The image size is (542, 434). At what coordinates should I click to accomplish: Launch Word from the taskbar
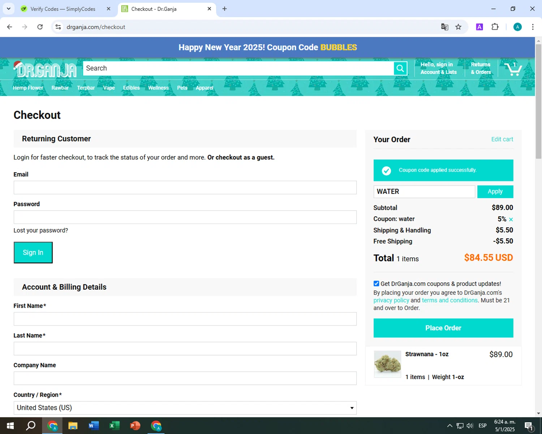tap(94, 426)
